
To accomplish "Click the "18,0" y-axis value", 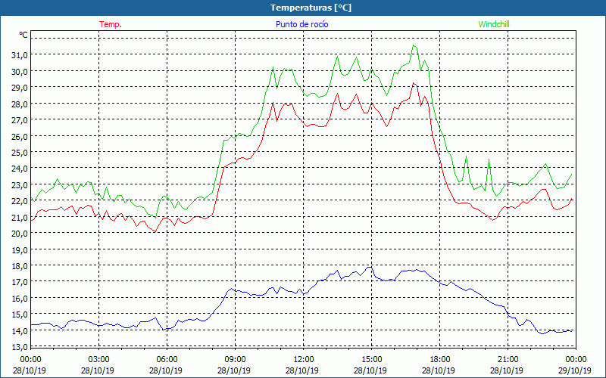I will click(x=20, y=266).
